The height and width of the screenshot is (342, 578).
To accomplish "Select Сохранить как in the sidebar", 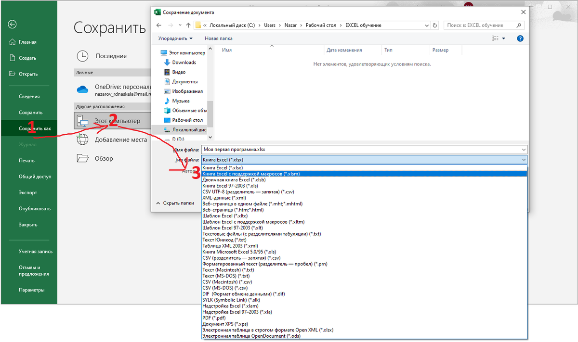I will 29,128.
